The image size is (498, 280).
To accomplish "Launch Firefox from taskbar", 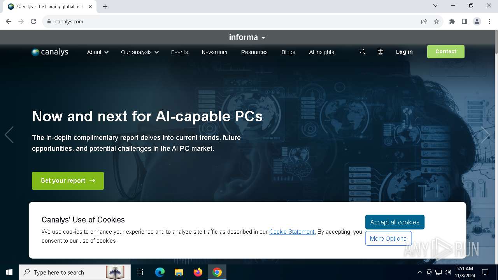I will (198, 272).
